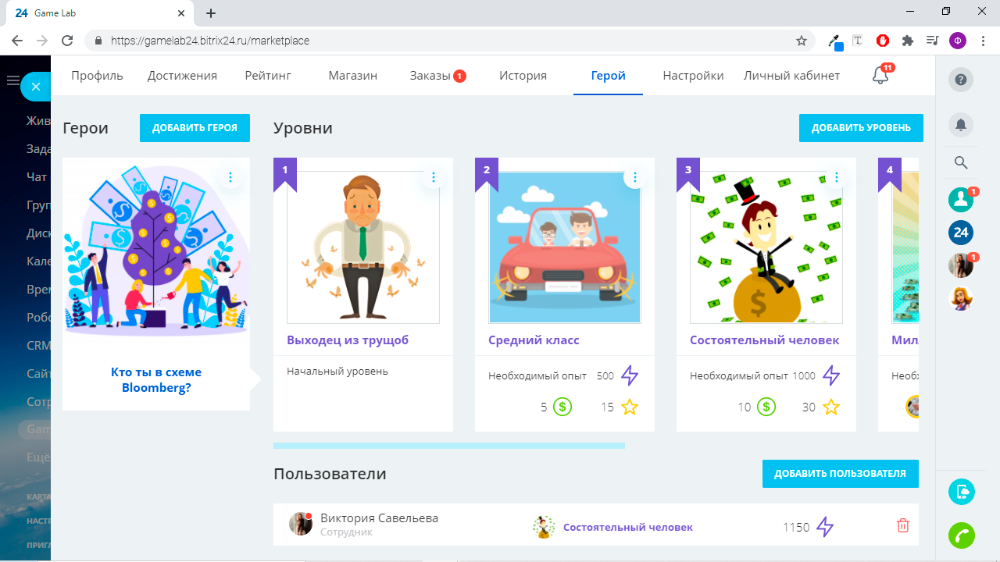This screenshot has width=1000, height=562.
Task: Open the Личный кабинет tab
Action: [x=791, y=76]
